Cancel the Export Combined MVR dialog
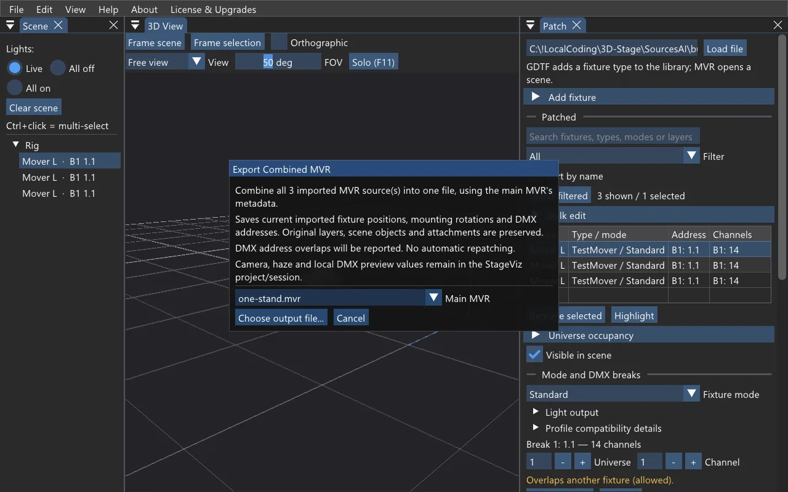This screenshot has height=492, width=788. (x=351, y=318)
